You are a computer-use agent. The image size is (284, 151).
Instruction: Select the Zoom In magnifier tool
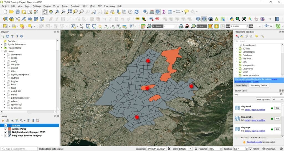click(57, 12)
